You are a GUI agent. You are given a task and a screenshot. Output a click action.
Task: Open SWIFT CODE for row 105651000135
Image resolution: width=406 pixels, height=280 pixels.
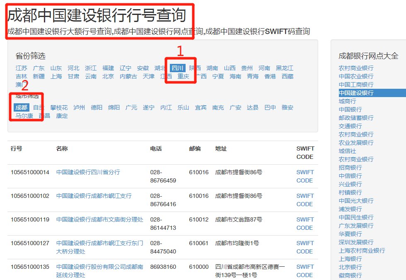(305, 271)
